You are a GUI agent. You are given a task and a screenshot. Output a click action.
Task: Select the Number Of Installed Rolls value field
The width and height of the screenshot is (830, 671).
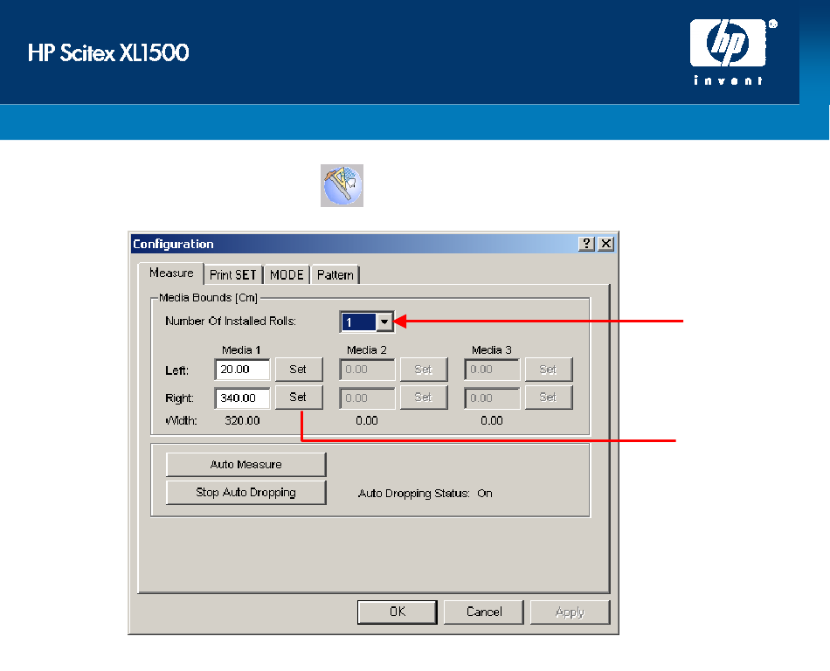coord(359,322)
